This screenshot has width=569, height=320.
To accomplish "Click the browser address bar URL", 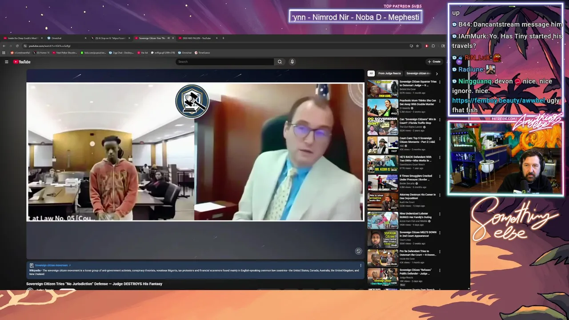I will 49,46.
